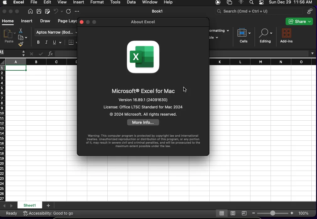Screen dimensions: 317x219
Task: Expand the formula bar chevron
Action: 312,53
